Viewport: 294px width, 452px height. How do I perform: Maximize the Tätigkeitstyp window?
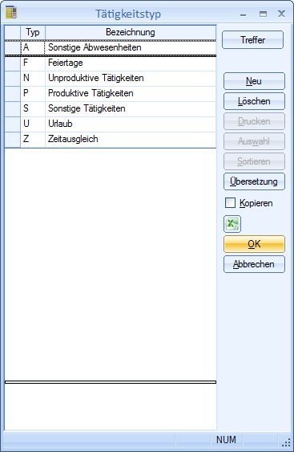263,14
